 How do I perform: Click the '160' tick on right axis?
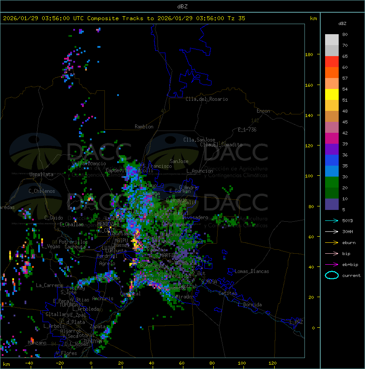pos(309,85)
